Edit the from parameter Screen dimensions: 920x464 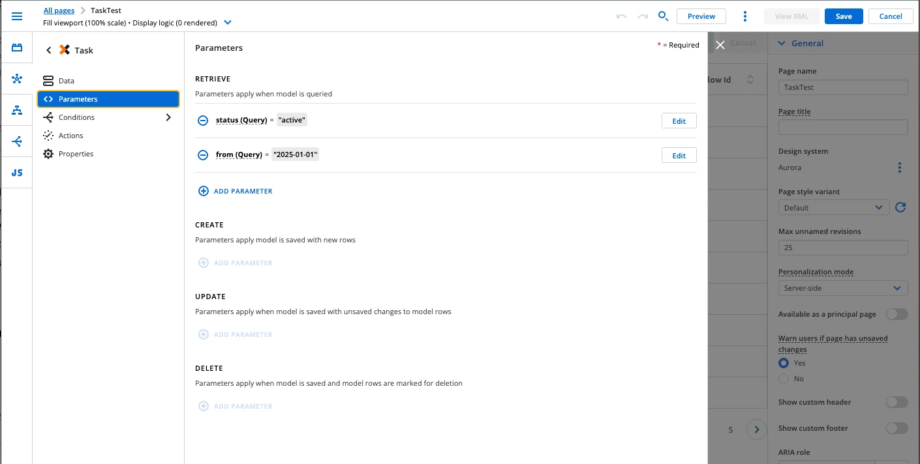(x=679, y=155)
